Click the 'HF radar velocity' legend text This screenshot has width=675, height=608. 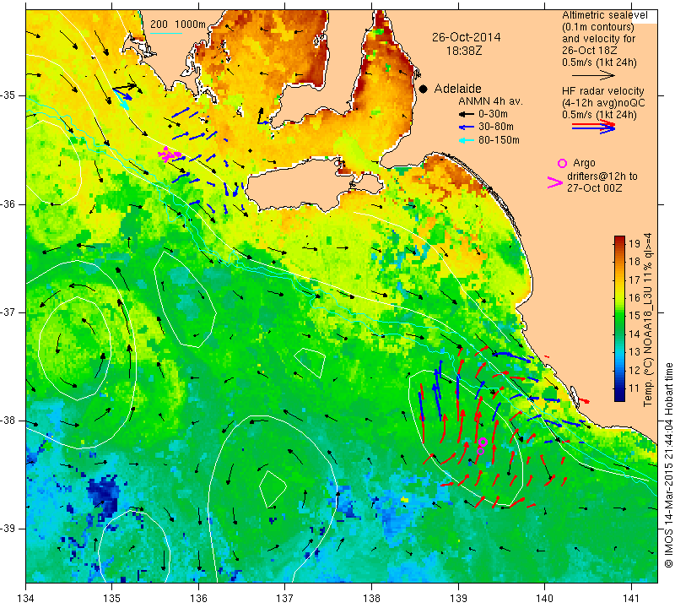coord(602,91)
